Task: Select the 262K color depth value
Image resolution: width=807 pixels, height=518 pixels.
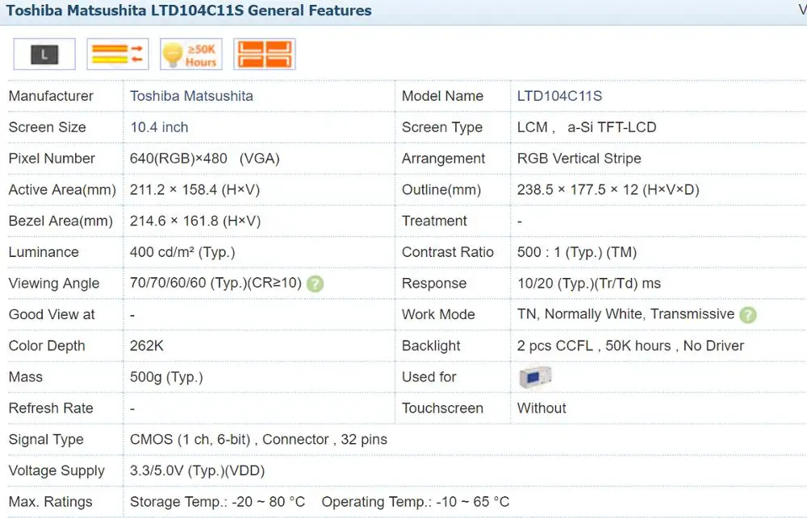Action: click(147, 346)
